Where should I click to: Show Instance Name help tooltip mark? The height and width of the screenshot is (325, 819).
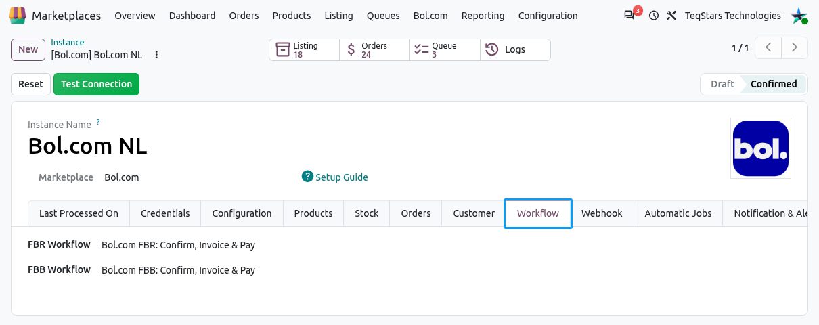tap(98, 122)
